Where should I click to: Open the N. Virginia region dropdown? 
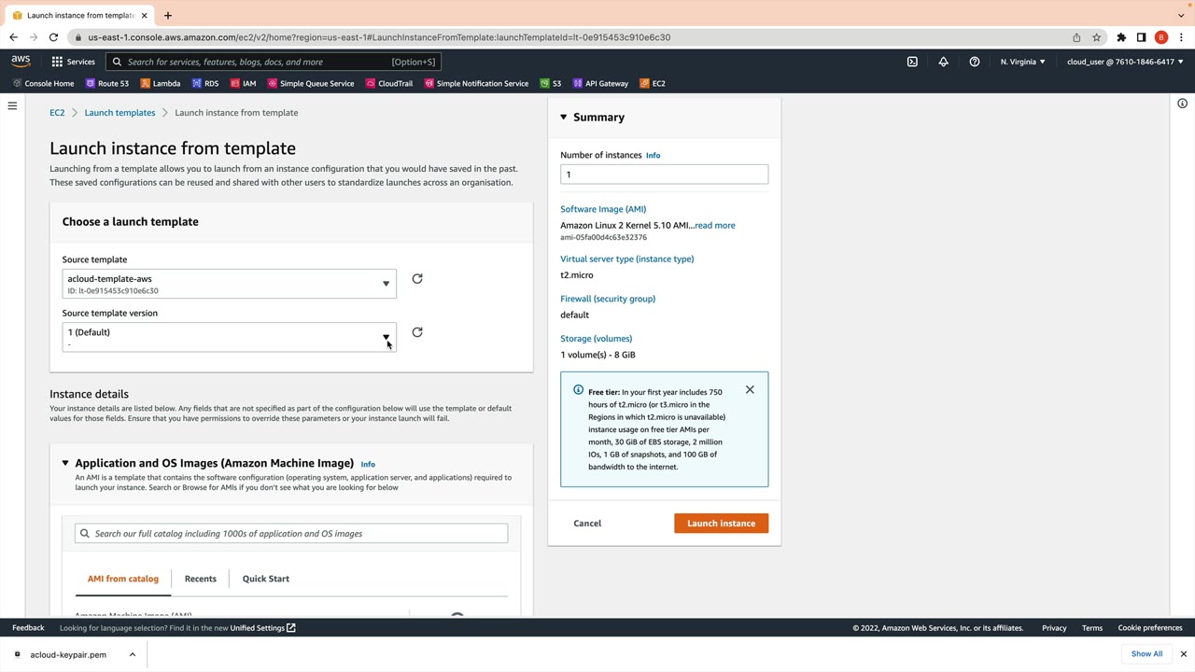click(1022, 62)
